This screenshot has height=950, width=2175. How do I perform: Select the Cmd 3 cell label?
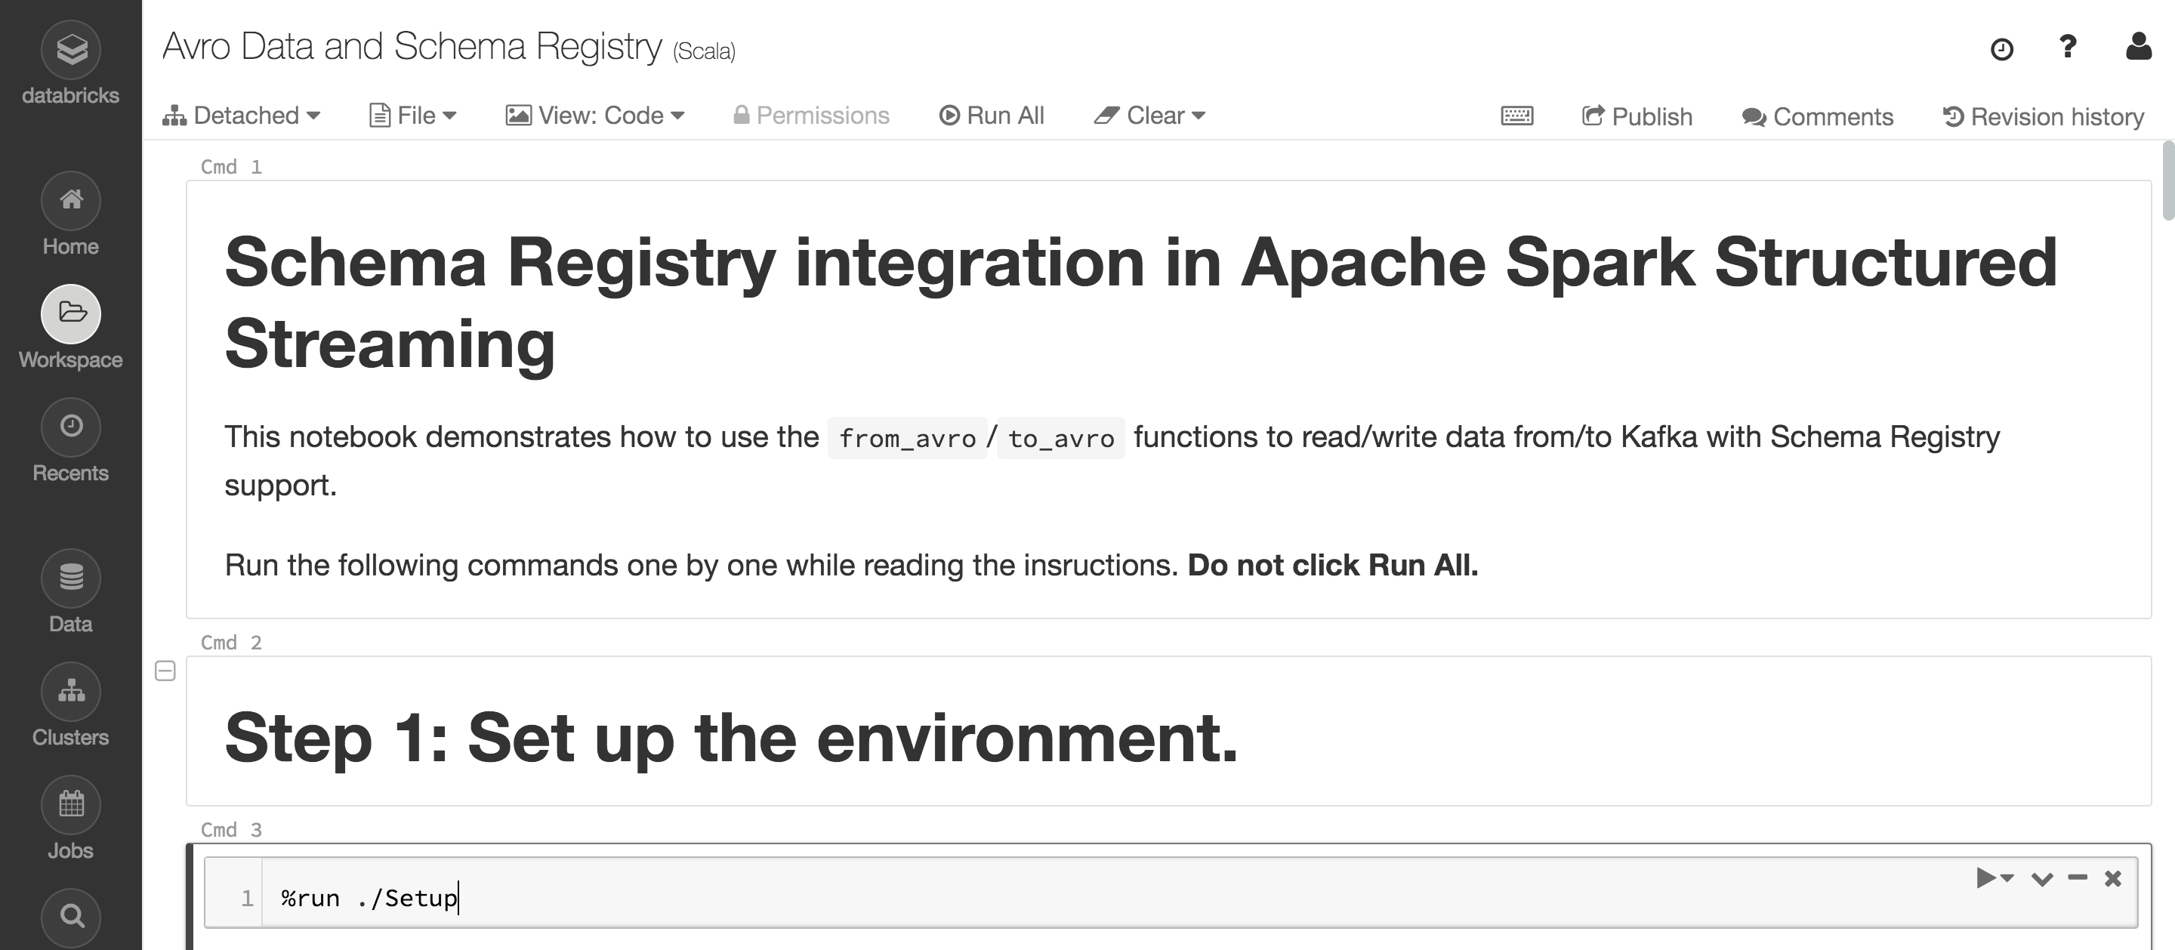click(x=231, y=830)
